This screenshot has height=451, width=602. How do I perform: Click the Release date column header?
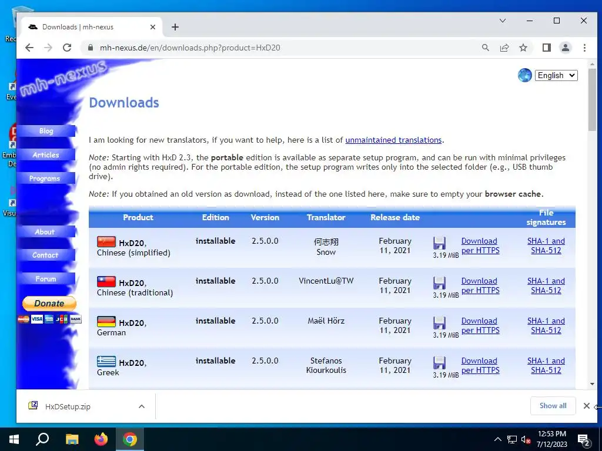pos(394,217)
